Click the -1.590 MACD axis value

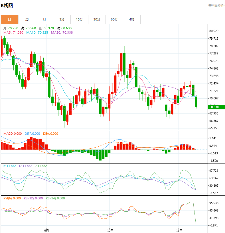coord(214,161)
